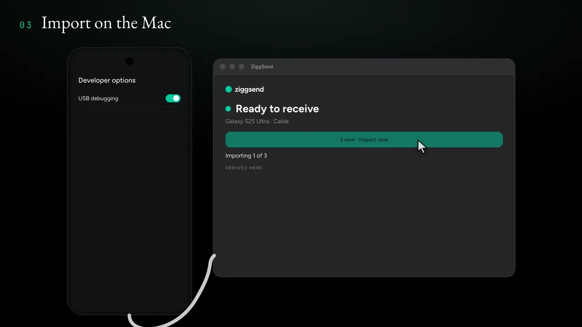The height and width of the screenshot is (327, 582).
Task: Click the 'Importing 1 of 3' status
Action: [x=246, y=156]
